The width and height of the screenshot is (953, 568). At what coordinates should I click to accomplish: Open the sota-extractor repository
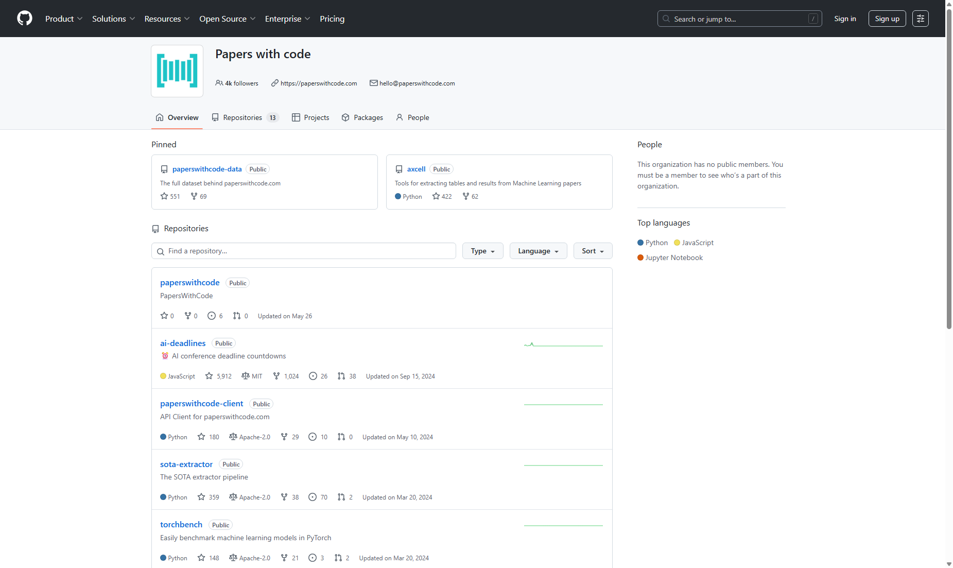coord(186,464)
